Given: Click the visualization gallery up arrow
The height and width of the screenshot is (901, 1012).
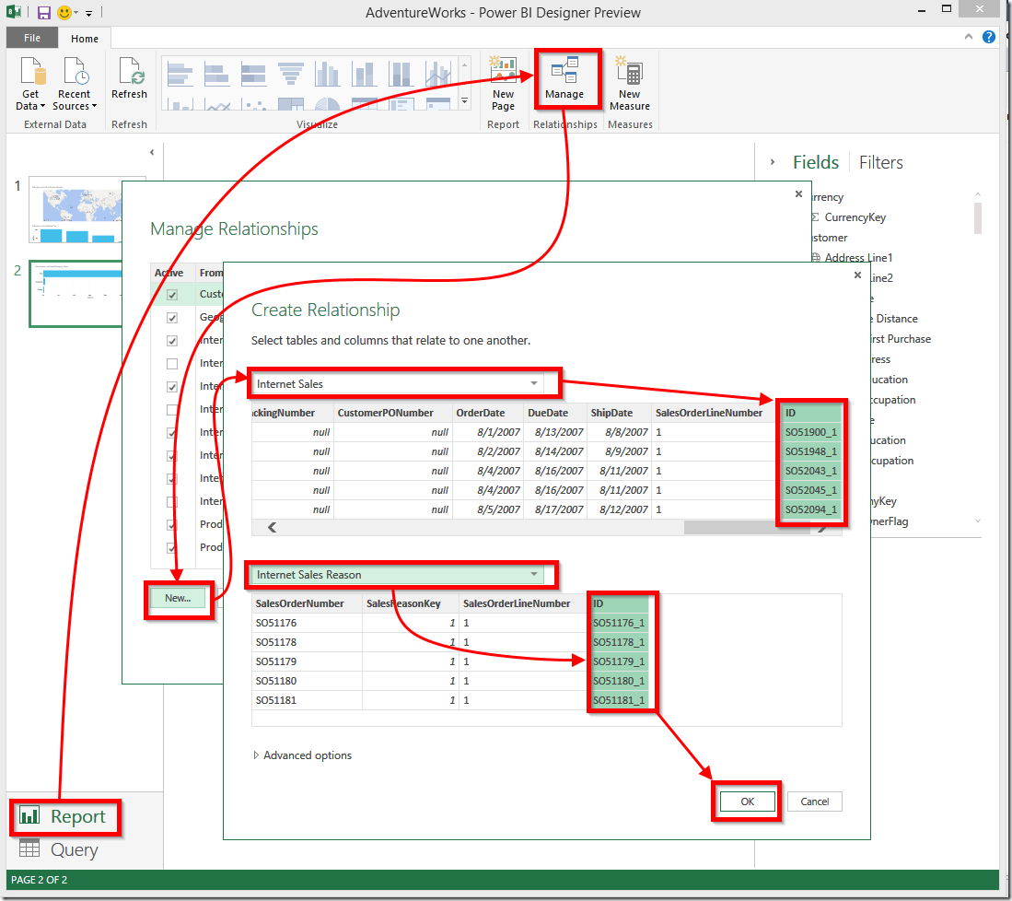Looking at the screenshot, I should click(x=464, y=64).
